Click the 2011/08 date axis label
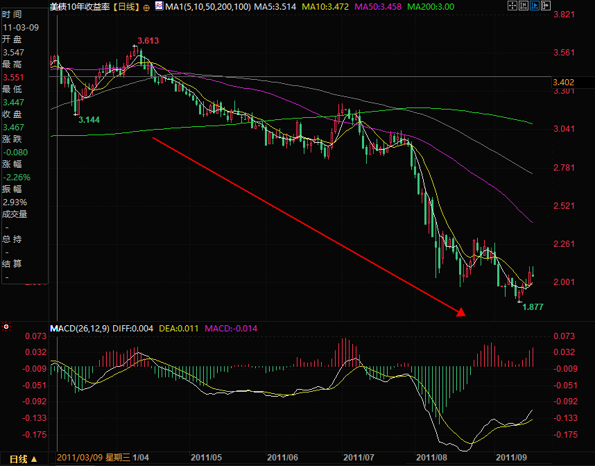 (x=431, y=457)
